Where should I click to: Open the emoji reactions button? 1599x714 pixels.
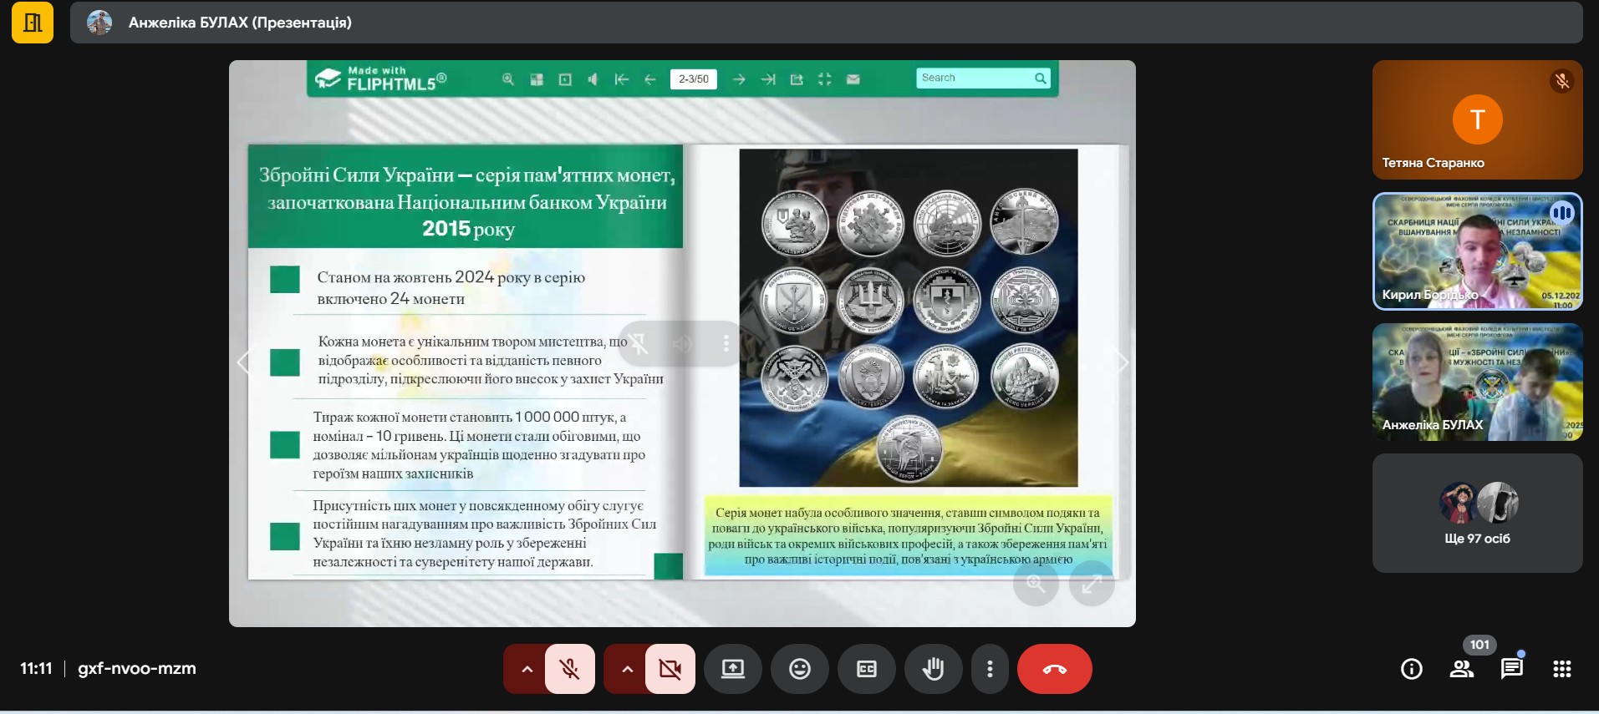click(x=800, y=669)
